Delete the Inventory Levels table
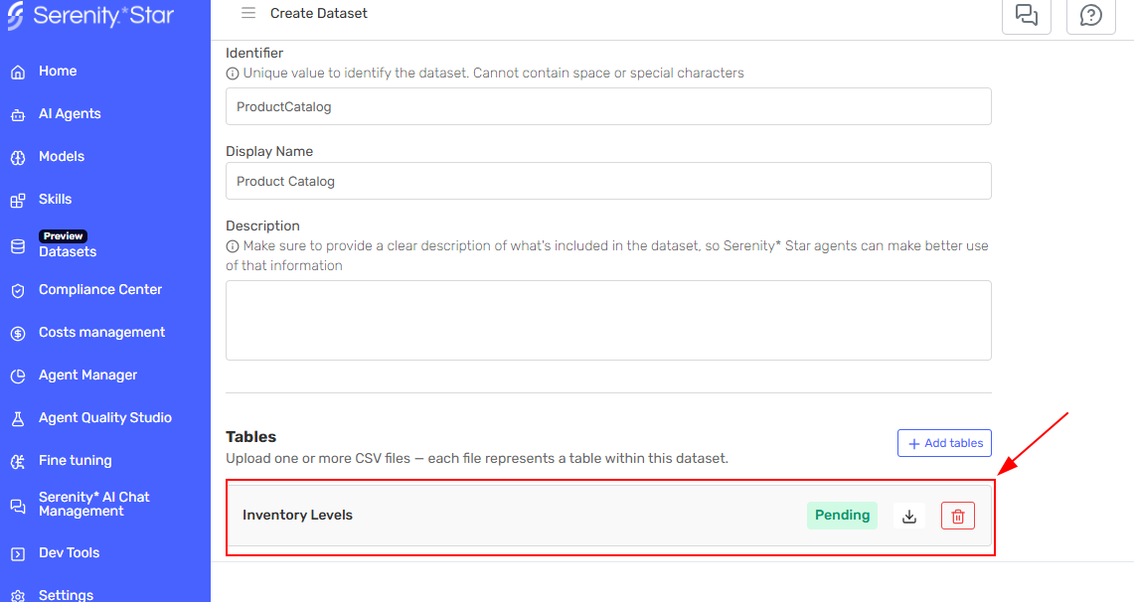This screenshot has height=602, width=1134. [957, 516]
